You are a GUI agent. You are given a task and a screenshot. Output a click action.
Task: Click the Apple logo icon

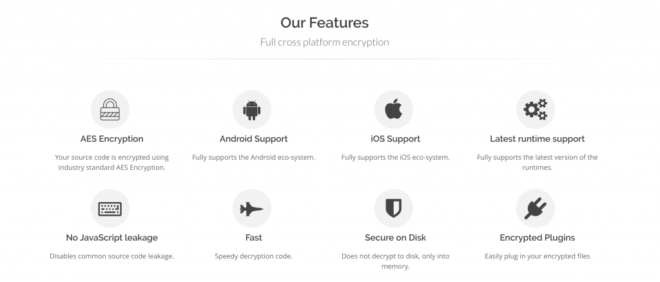pos(394,109)
